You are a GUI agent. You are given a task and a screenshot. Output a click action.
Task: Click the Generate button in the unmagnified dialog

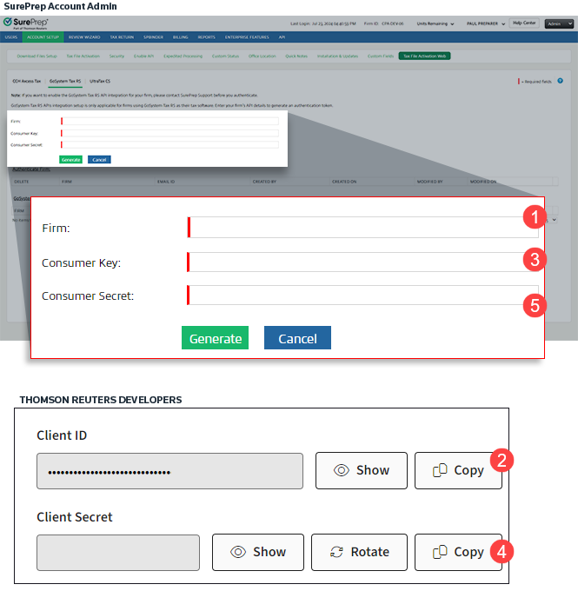point(71,159)
